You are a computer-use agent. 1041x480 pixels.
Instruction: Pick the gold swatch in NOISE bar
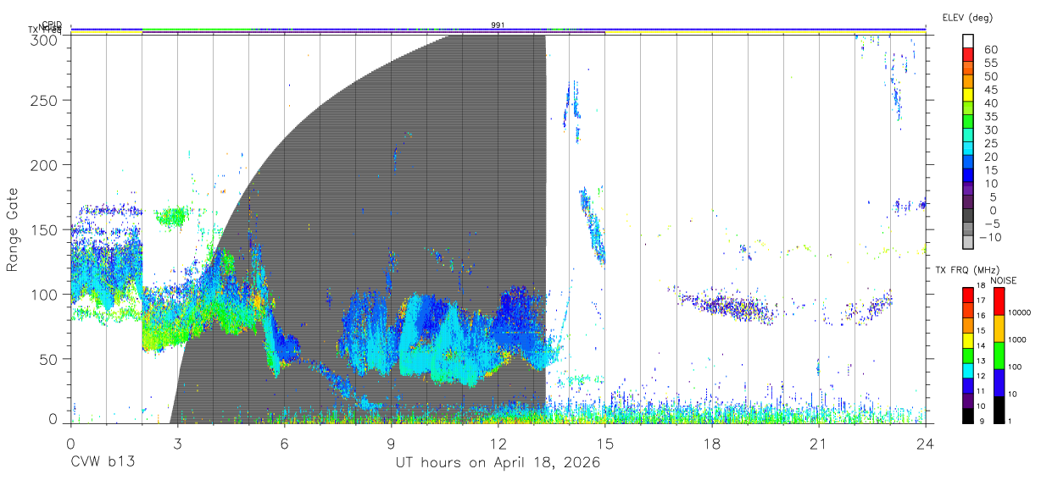click(999, 328)
